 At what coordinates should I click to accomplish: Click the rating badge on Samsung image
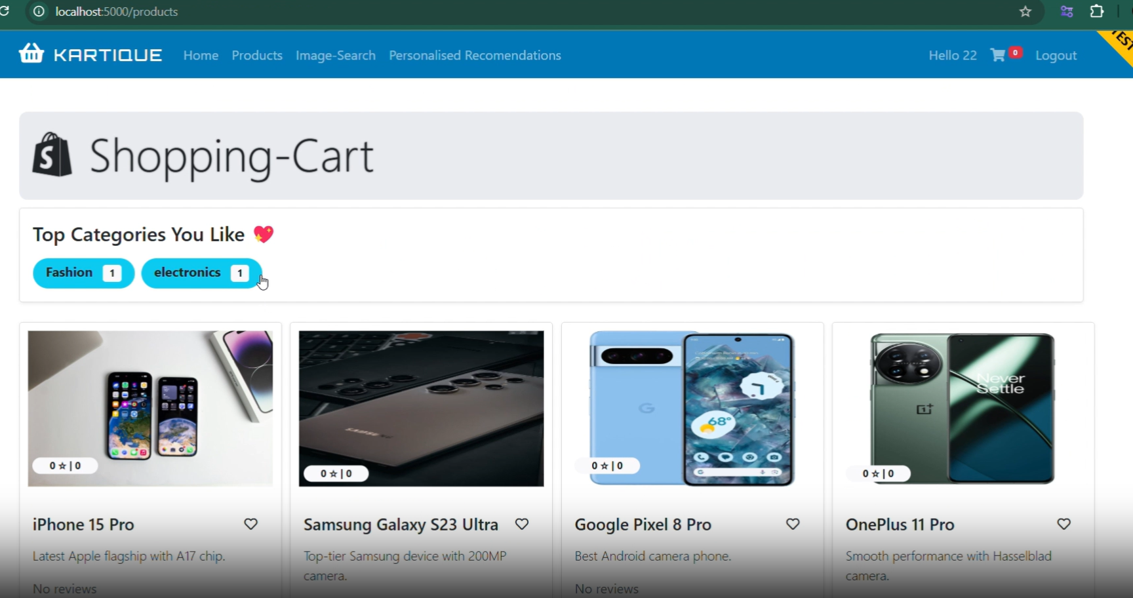[x=336, y=473]
